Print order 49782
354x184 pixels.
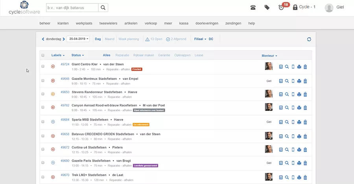point(299,108)
